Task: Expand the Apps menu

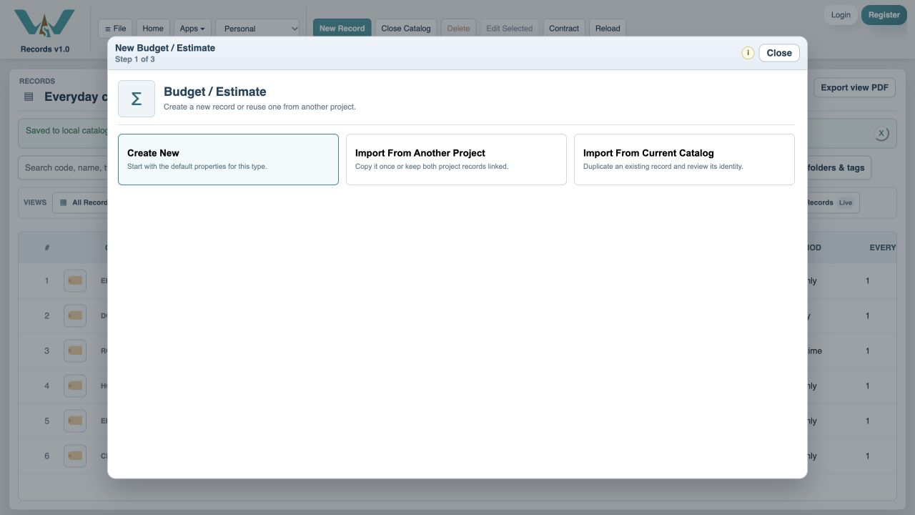Action: tap(192, 29)
